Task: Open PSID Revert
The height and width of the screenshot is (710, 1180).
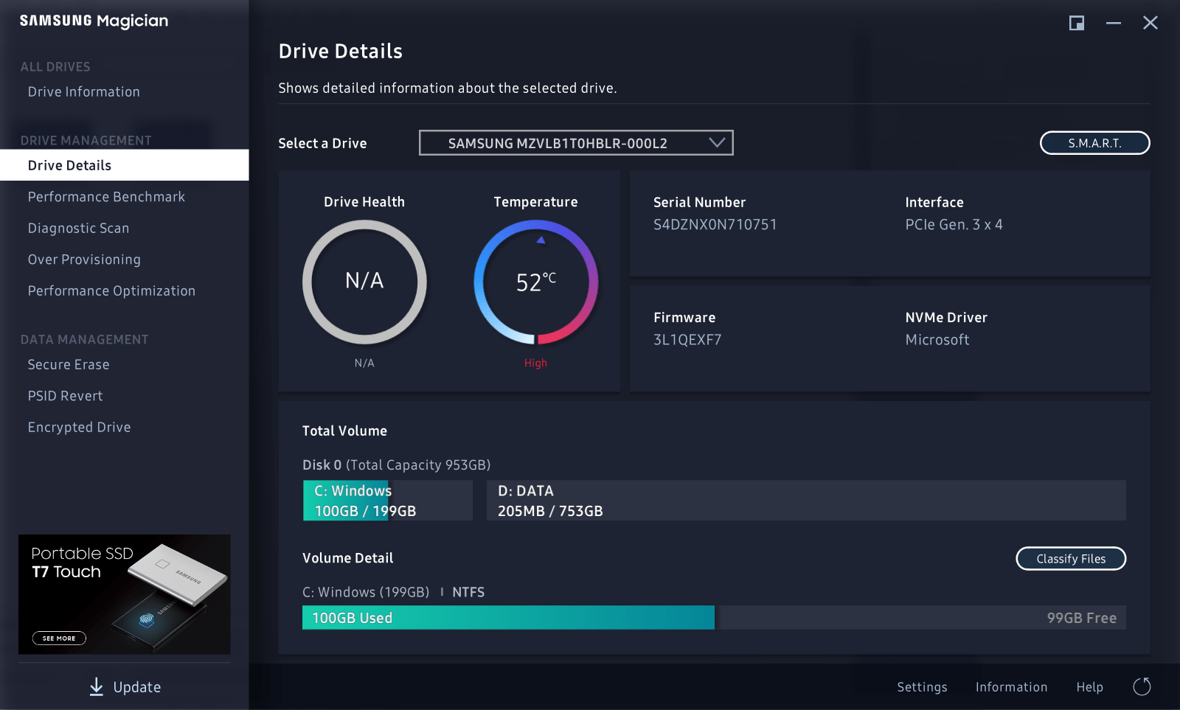Action: point(65,396)
